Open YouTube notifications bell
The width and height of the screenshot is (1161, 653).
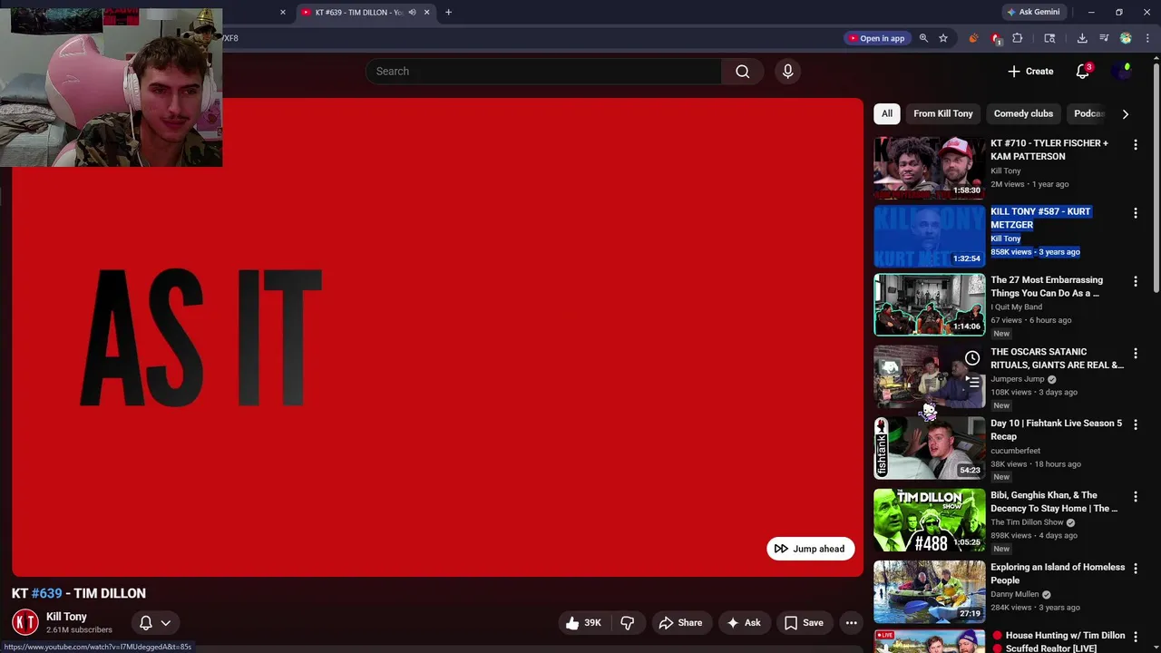pos(1082,72)
